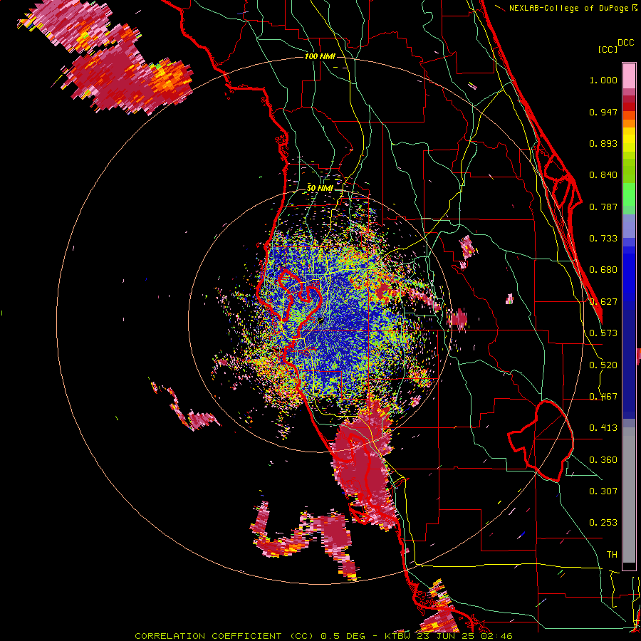
Task: Select the 0.733 scale value
Action: [603, 239]
